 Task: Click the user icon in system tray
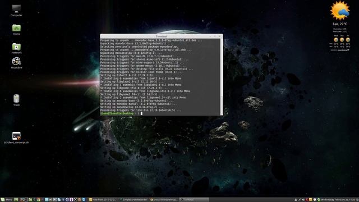tap(296, 200)
